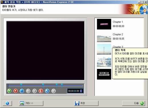Click the floppy disk save icon

coord(77,103)
